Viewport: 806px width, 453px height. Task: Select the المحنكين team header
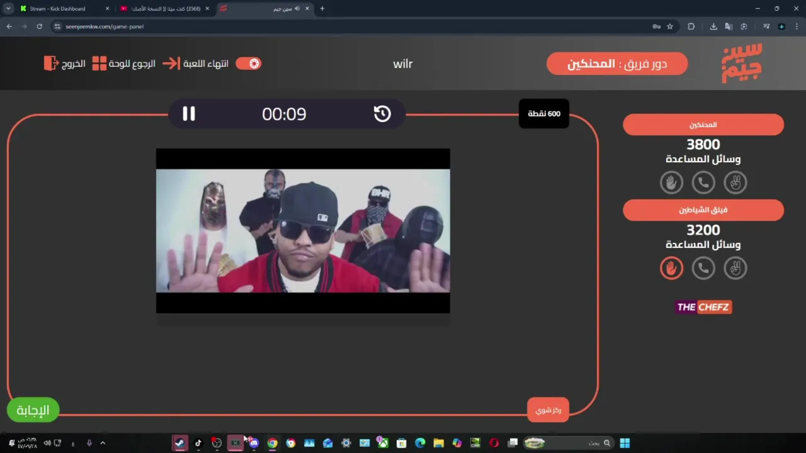[x=703, y=125]
